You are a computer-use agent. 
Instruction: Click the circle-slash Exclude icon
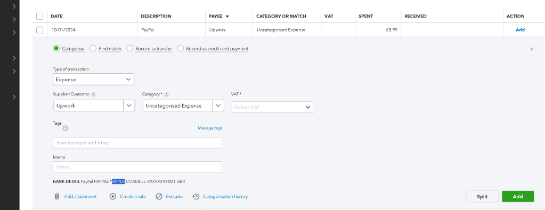point(159,197)
